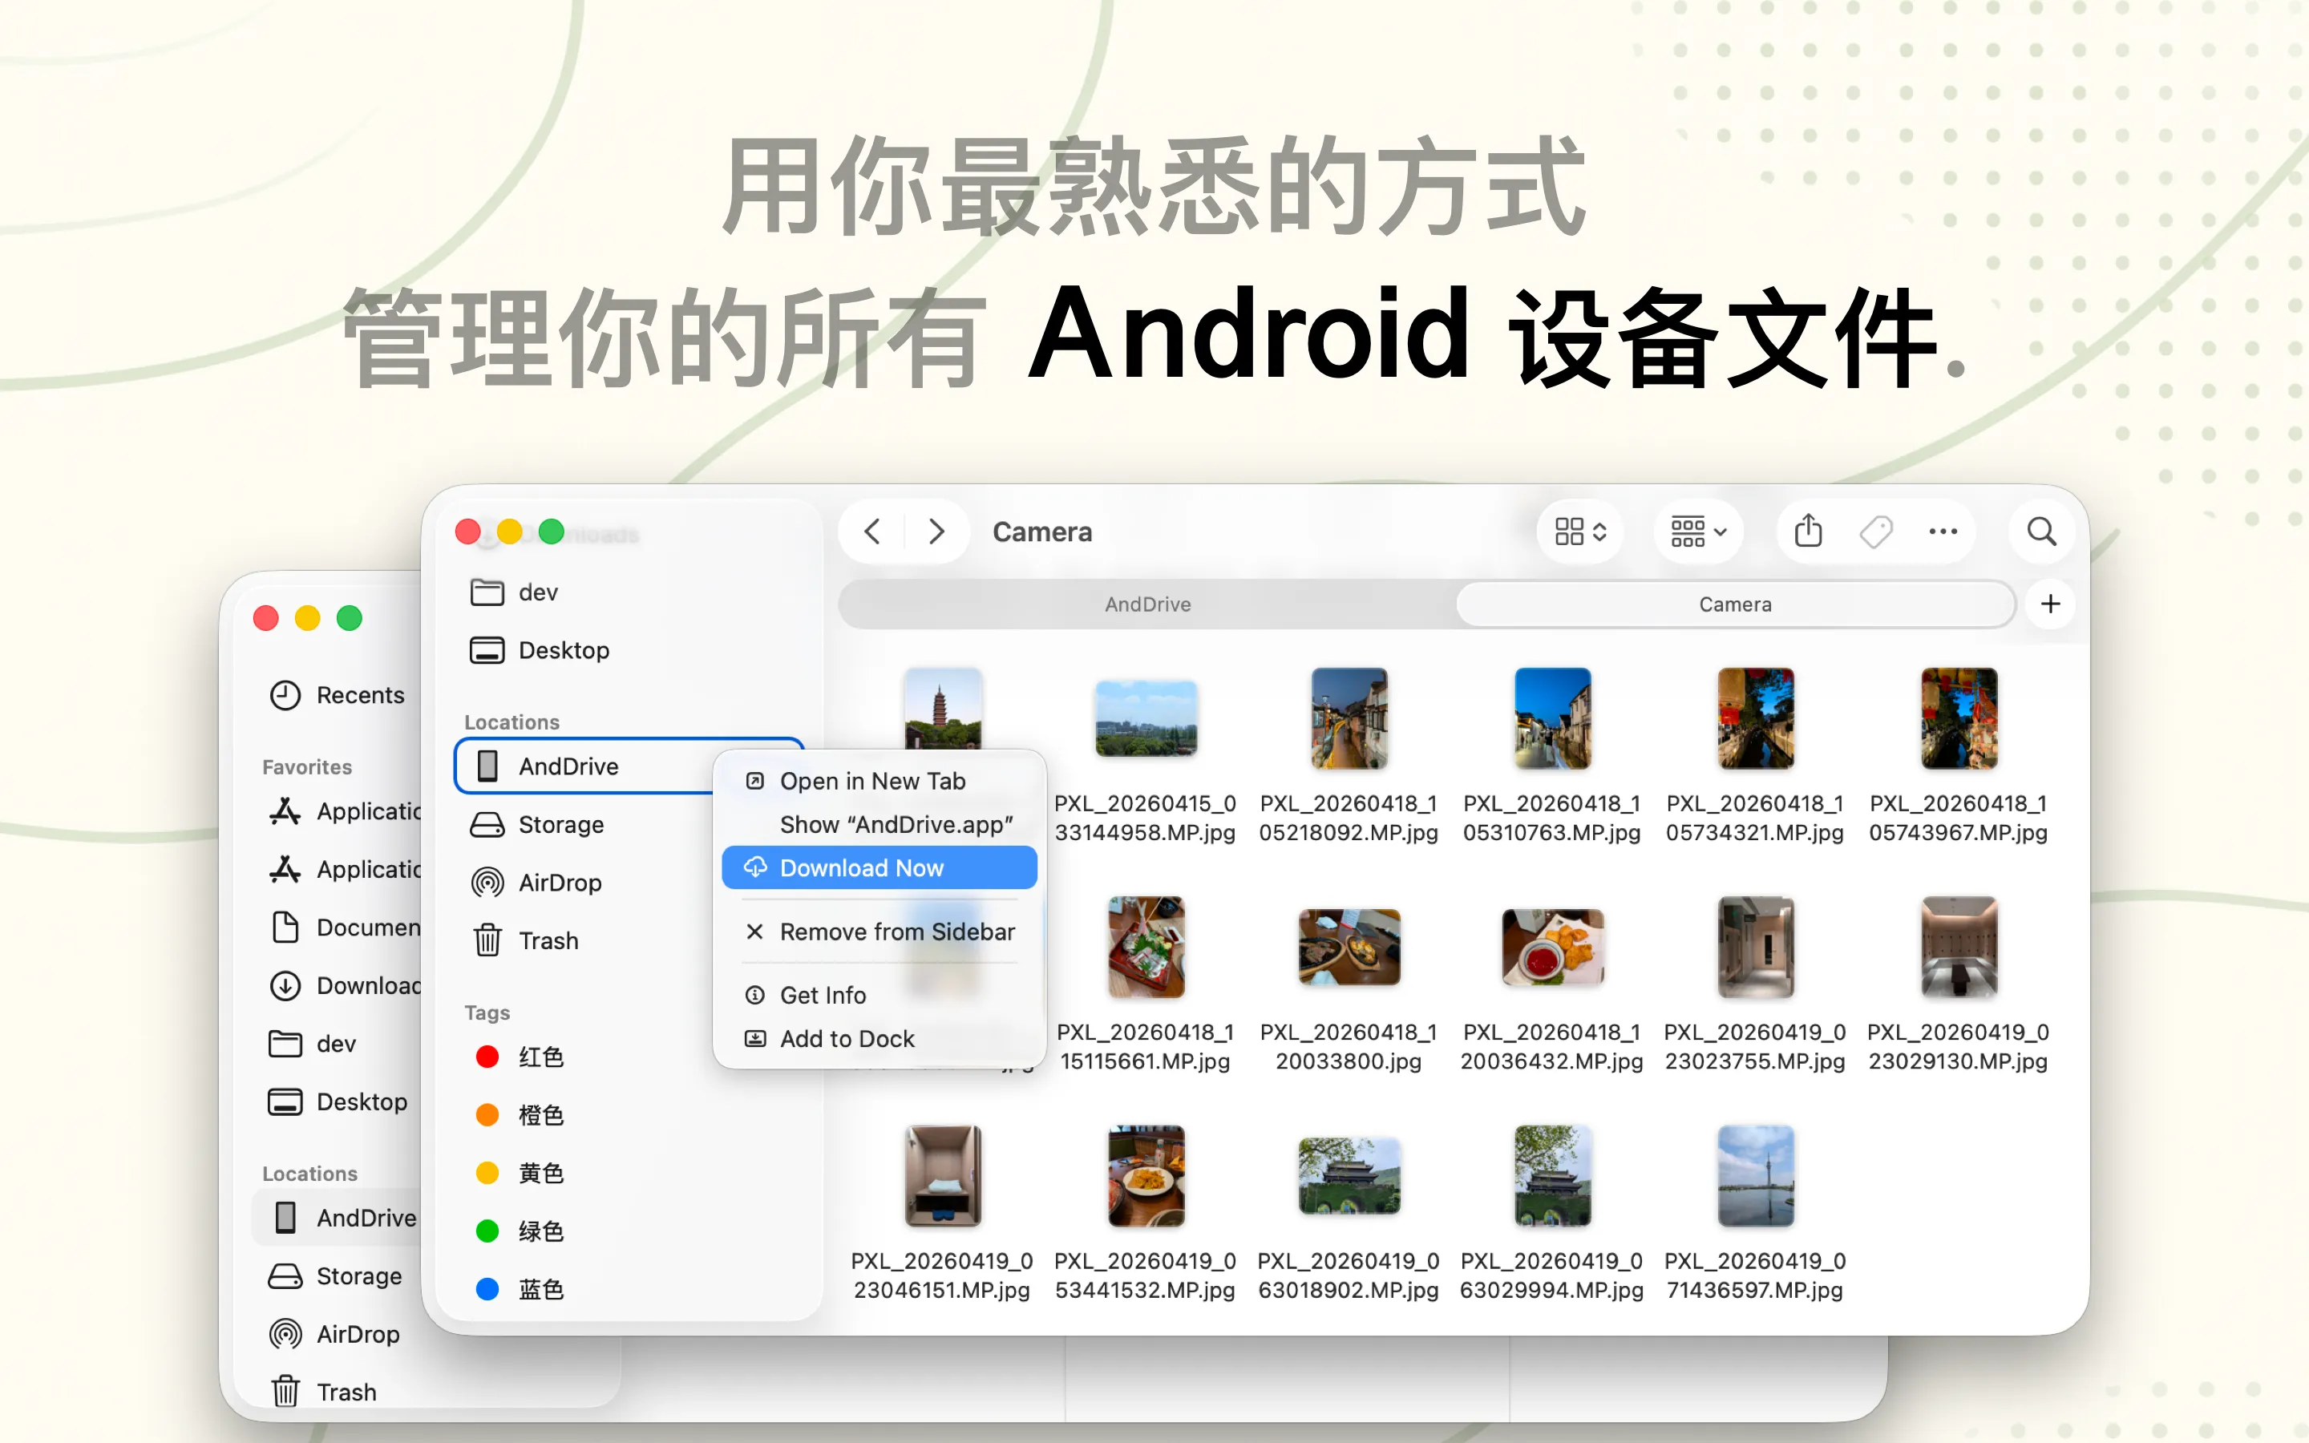Select the blue 蓝色 tag
The height and width of the screenshot is (1443, 2309).
540,1289
